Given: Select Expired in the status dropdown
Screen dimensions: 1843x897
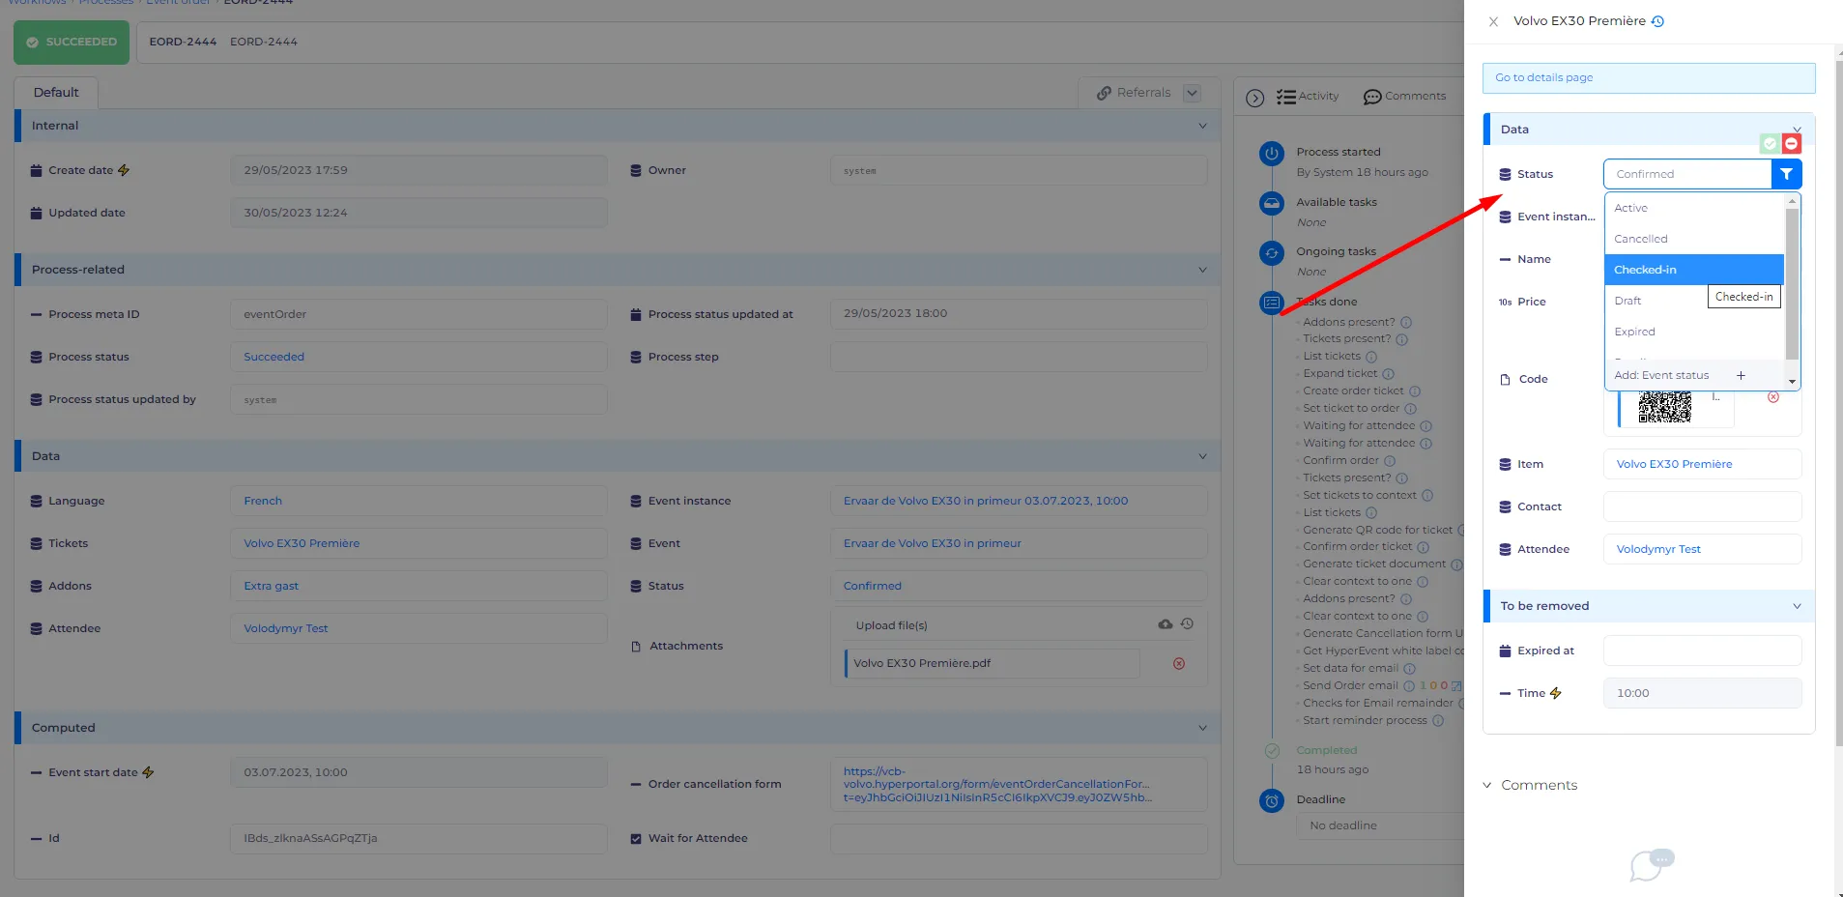Looking at the screenshot, I should tap(1694, 332).
